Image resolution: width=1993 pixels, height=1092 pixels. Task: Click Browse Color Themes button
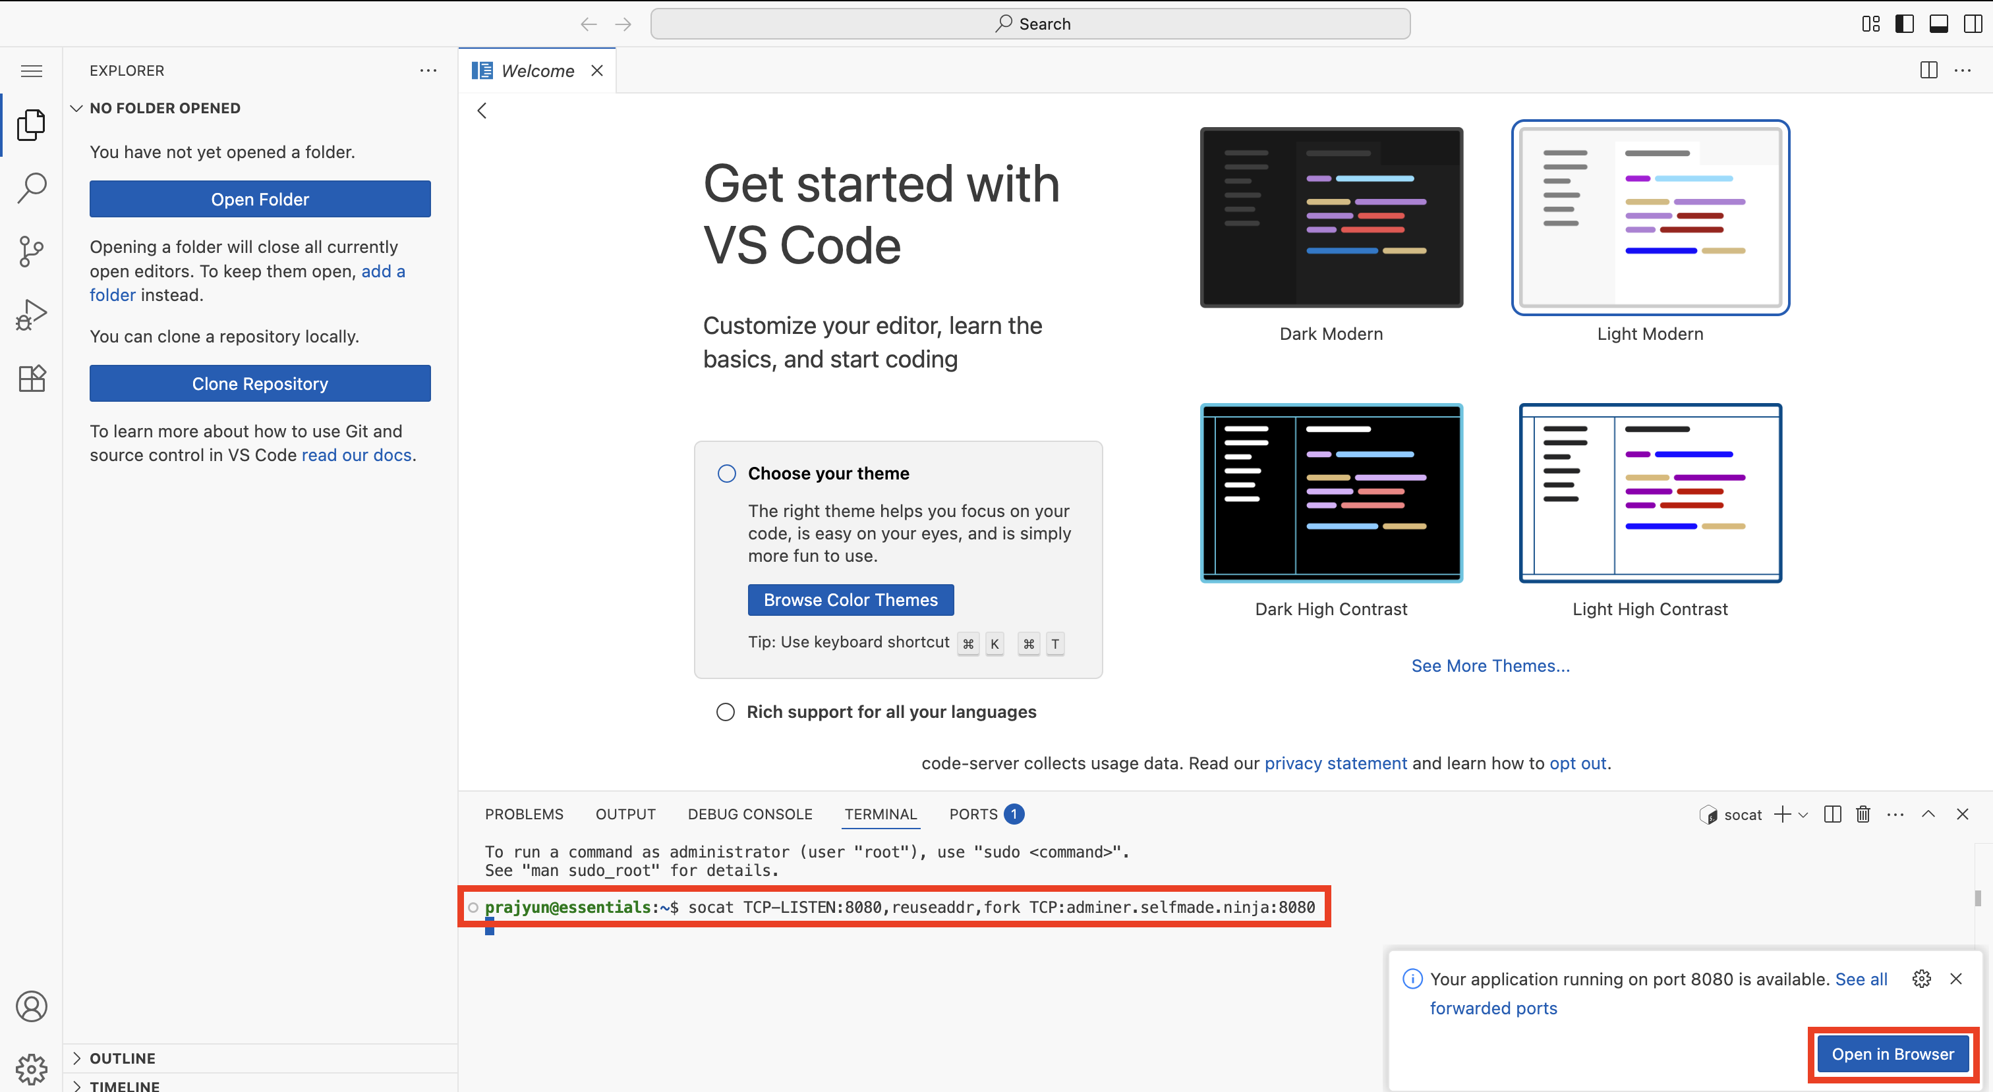click(851, 600)
